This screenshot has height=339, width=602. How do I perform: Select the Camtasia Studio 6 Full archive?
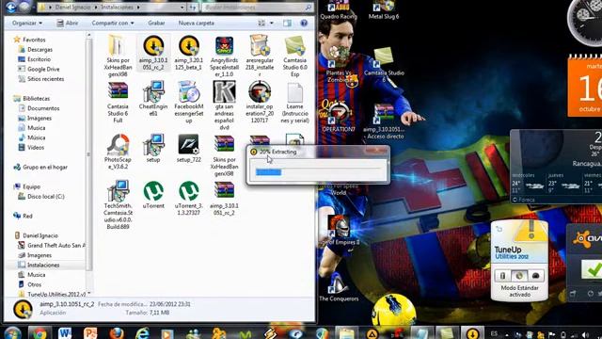[118, 103]
